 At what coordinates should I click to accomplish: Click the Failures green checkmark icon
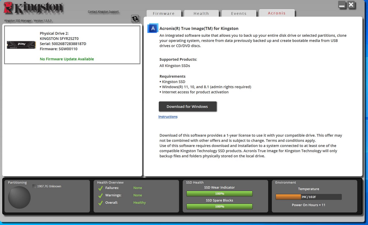[x=100, y=188]
